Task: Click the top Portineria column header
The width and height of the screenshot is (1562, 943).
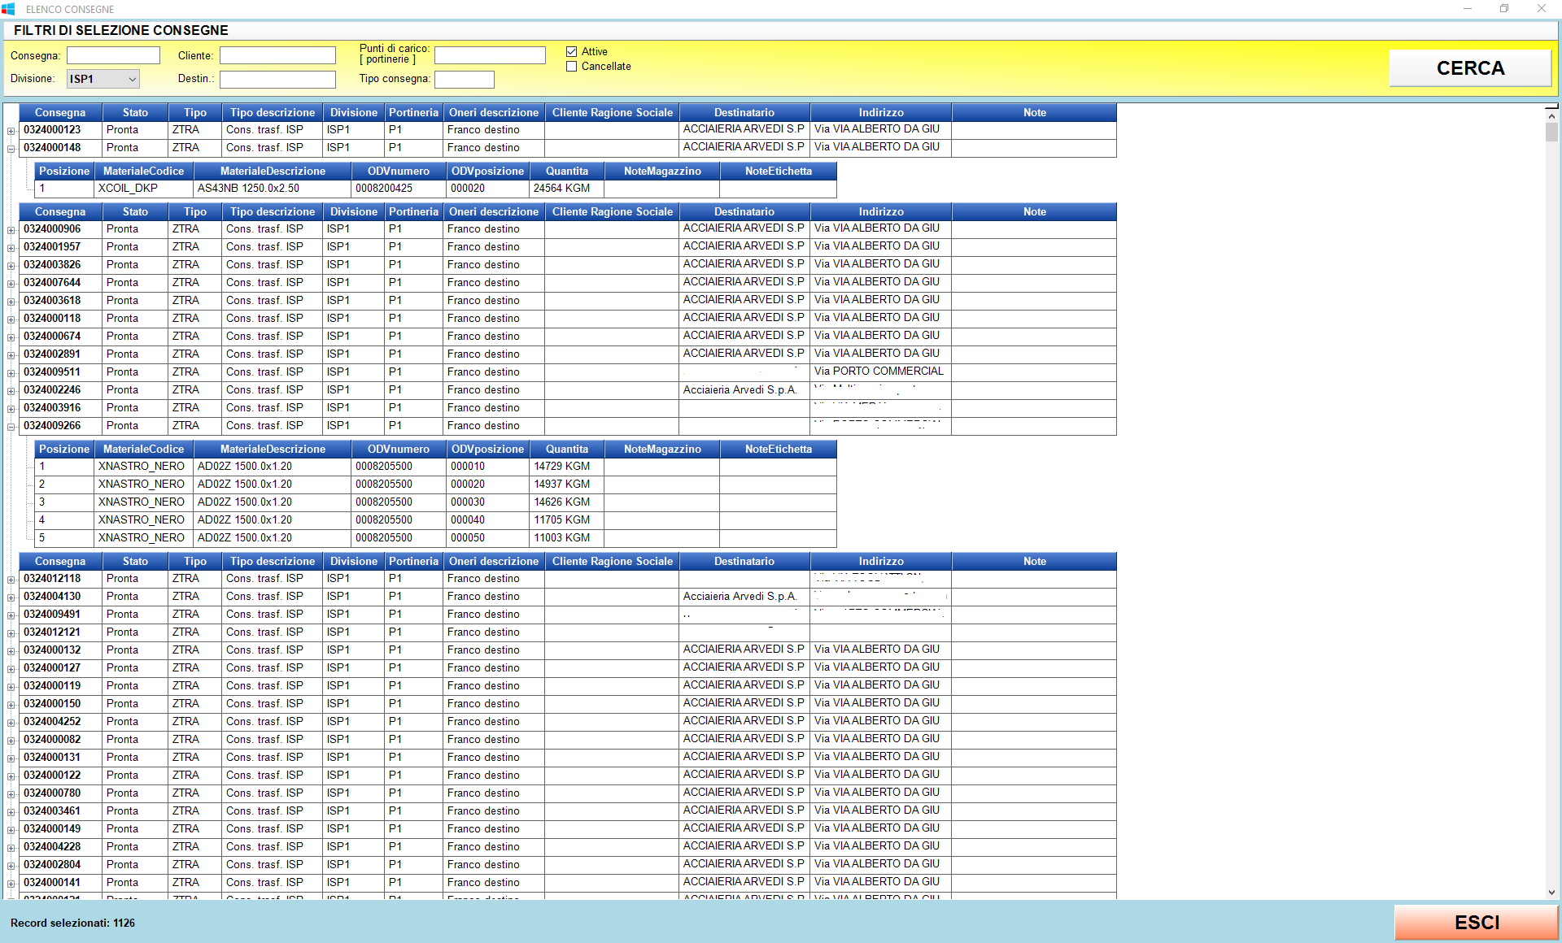Action: pos(413,112)
